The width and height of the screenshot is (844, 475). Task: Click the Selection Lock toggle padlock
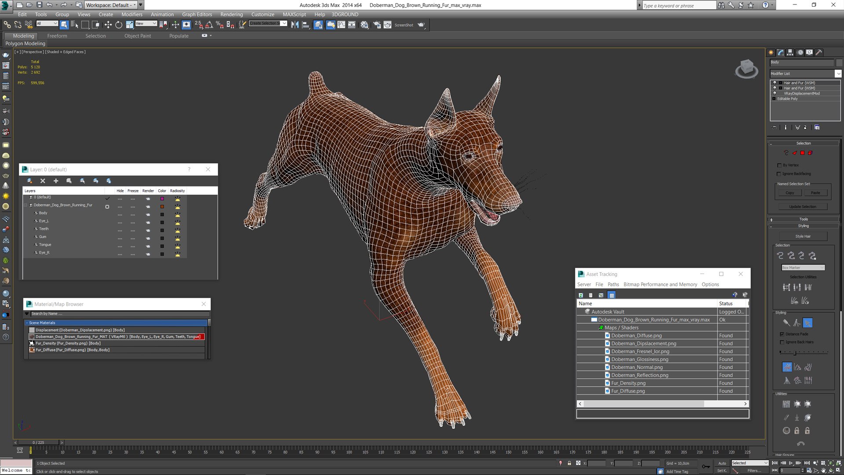(569, 463)
